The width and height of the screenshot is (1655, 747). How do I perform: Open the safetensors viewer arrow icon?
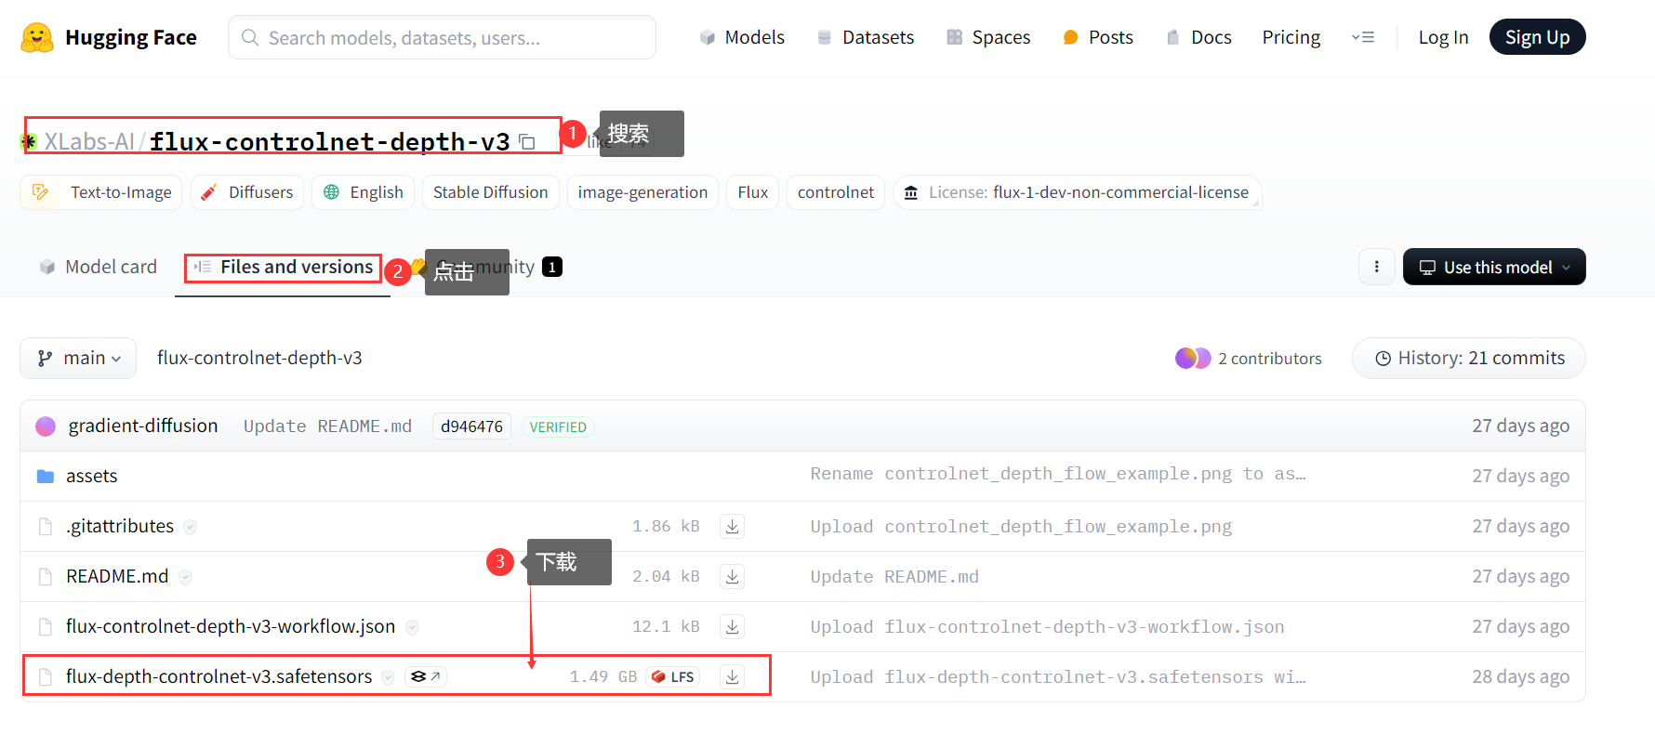(426, 676)
